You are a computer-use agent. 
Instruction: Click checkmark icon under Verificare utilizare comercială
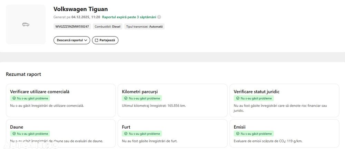point(14,98)
